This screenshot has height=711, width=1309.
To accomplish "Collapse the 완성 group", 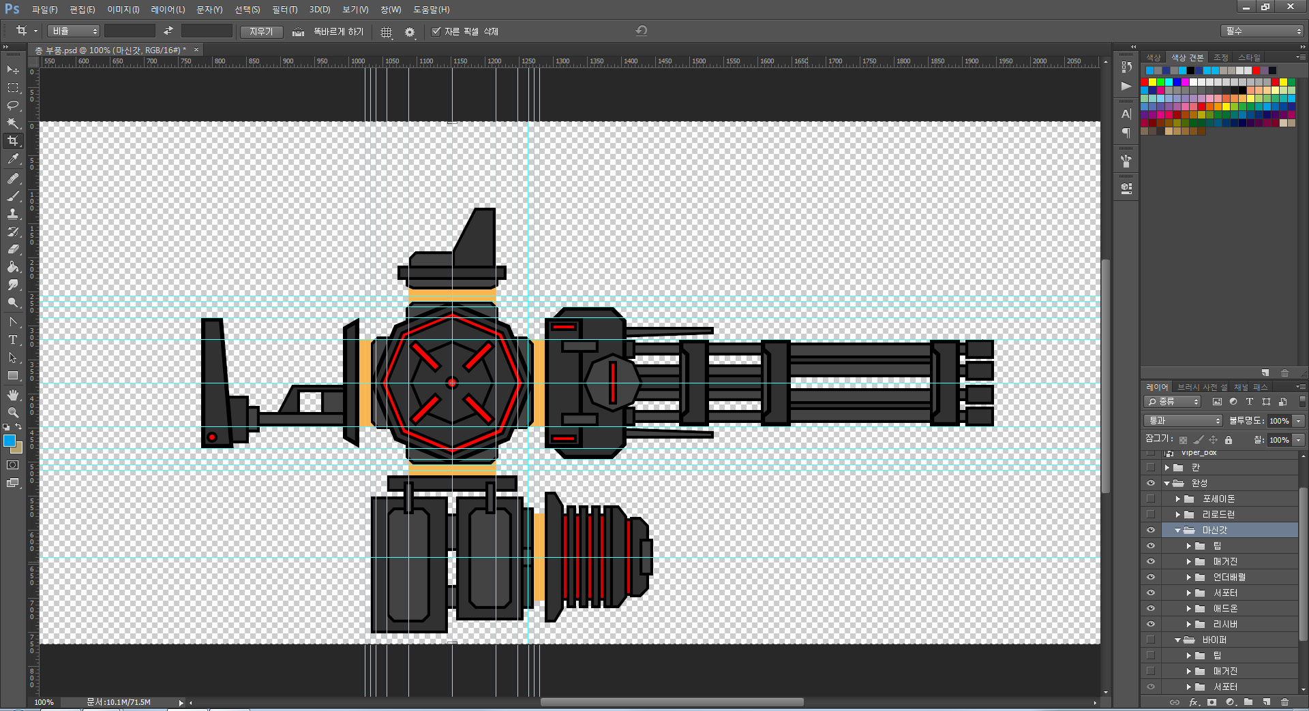I will 1167,484.
